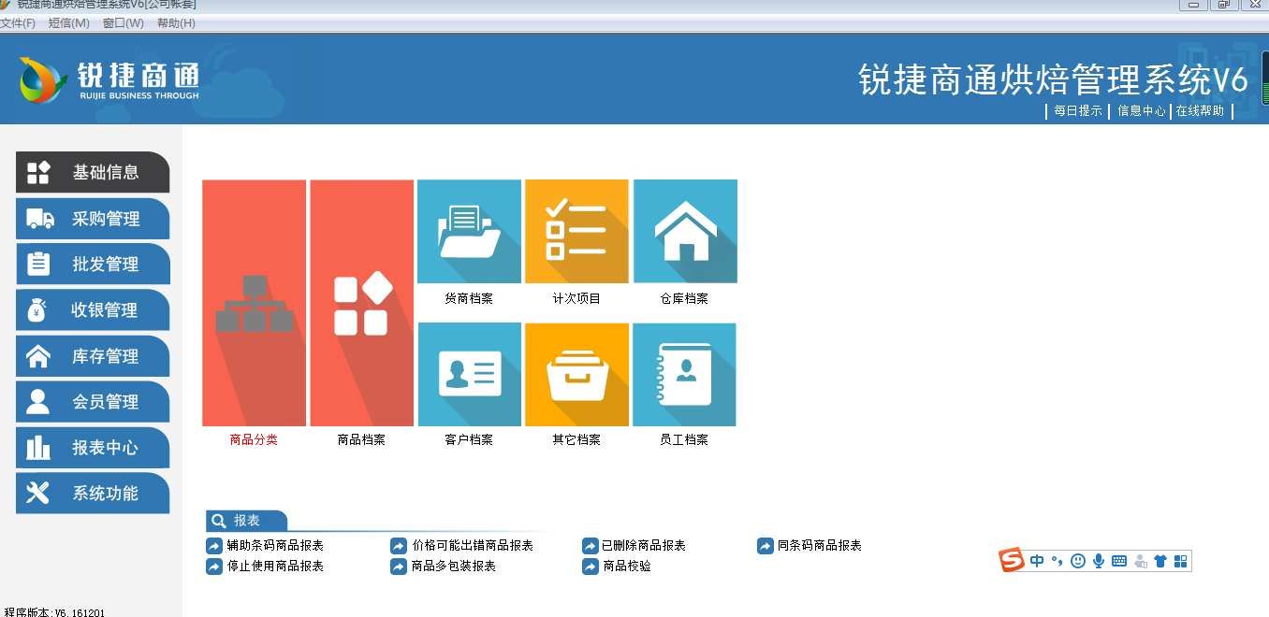Open the 帮助(H) menu
The width and height of the screenshot is (1269, 617).
point(177,22)
